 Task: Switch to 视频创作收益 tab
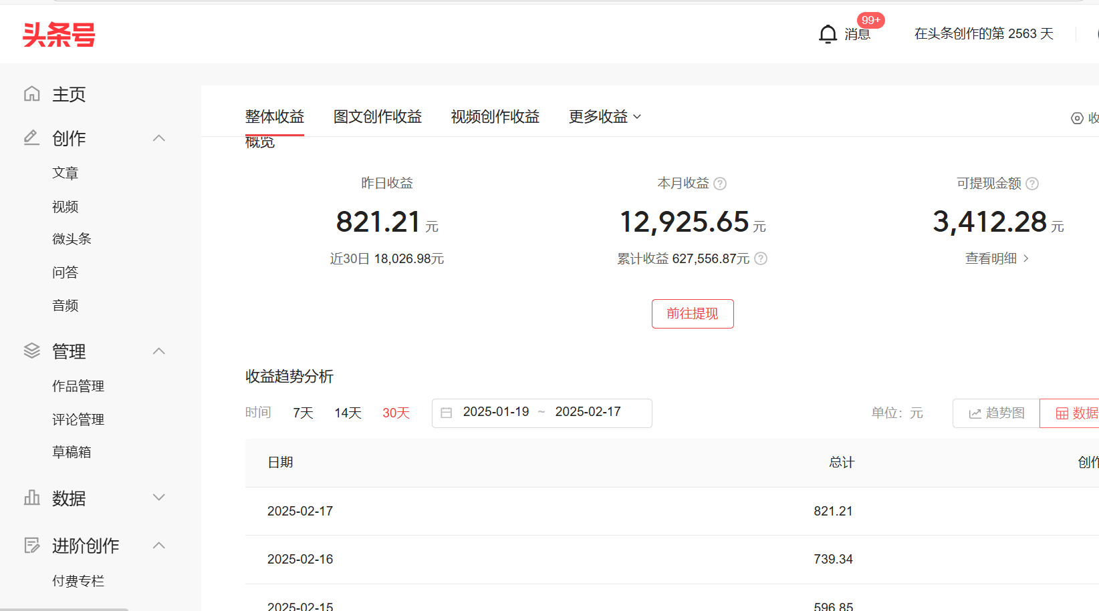[x=495, y=117]
